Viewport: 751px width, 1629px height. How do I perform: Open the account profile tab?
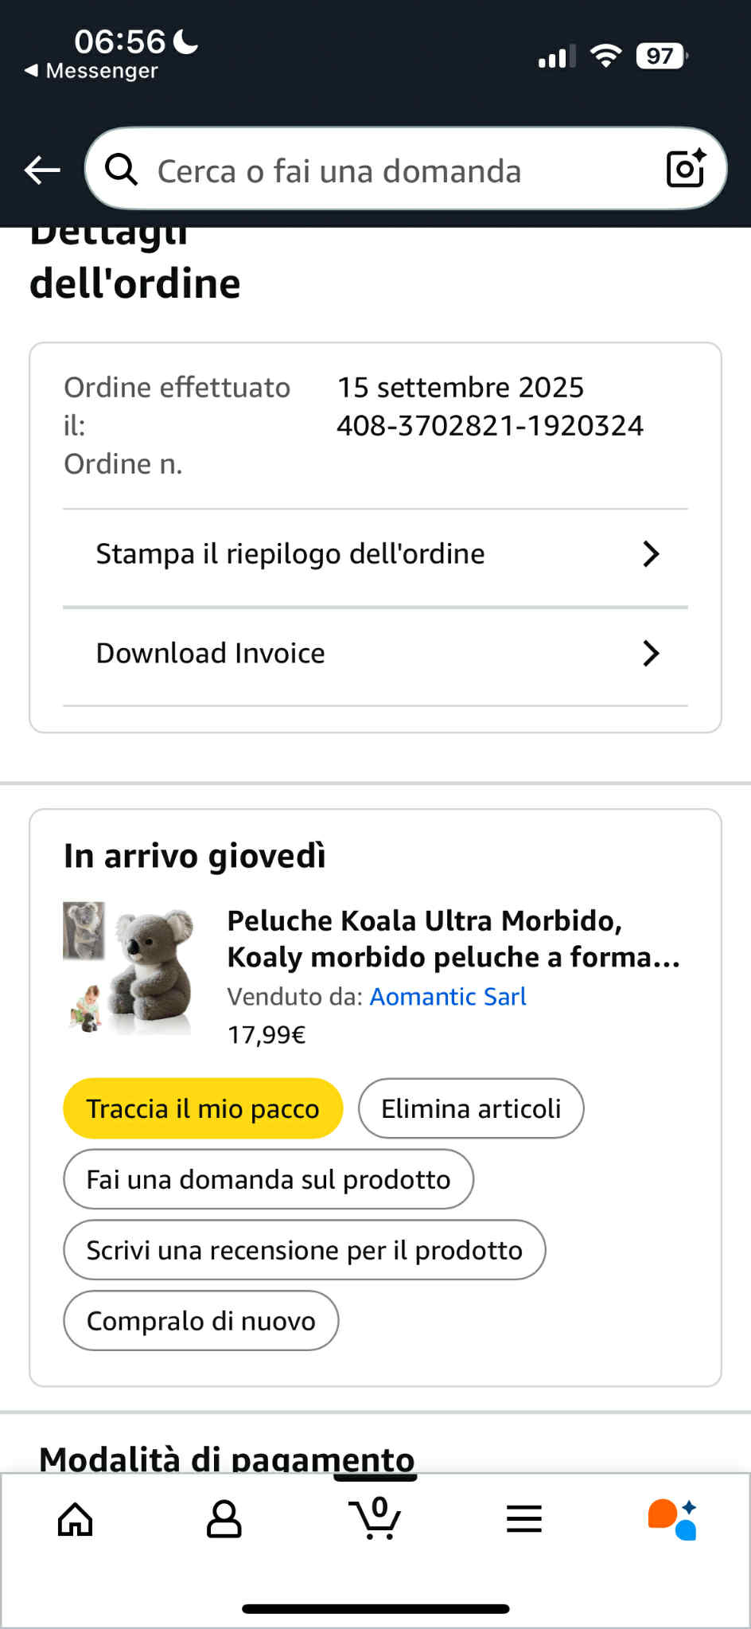[224, 1519]
